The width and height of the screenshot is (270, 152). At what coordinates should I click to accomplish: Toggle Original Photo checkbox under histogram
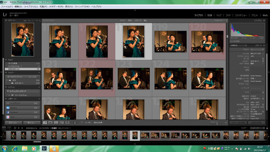tap(232, 41)
